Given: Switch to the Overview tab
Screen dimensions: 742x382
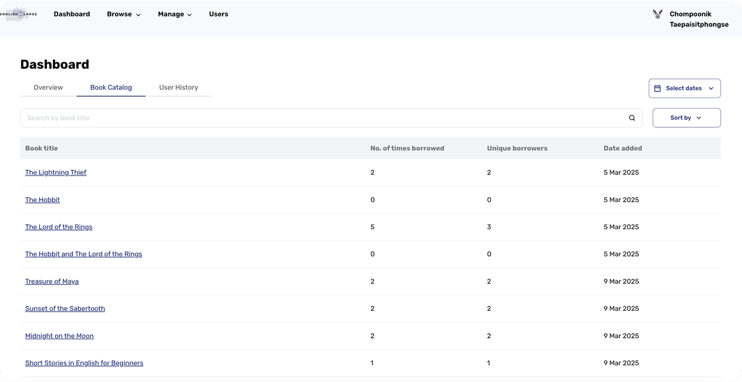Looking at the screenshot, I should coord(48,88).
